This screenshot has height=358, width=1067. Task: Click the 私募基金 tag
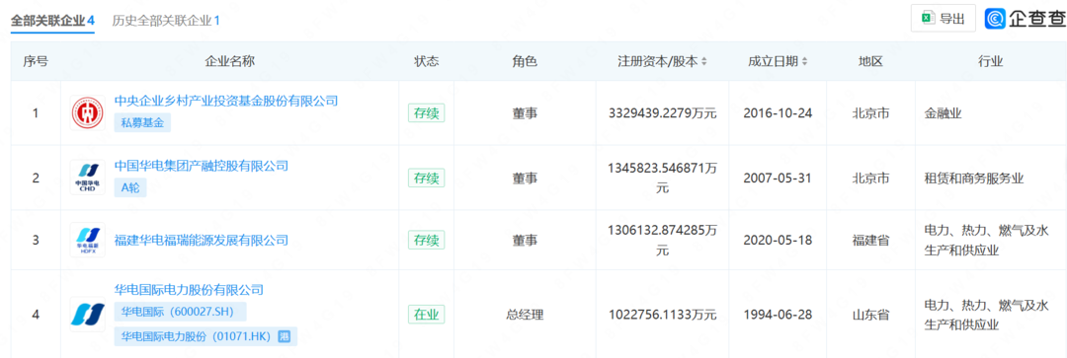point(142,123)
